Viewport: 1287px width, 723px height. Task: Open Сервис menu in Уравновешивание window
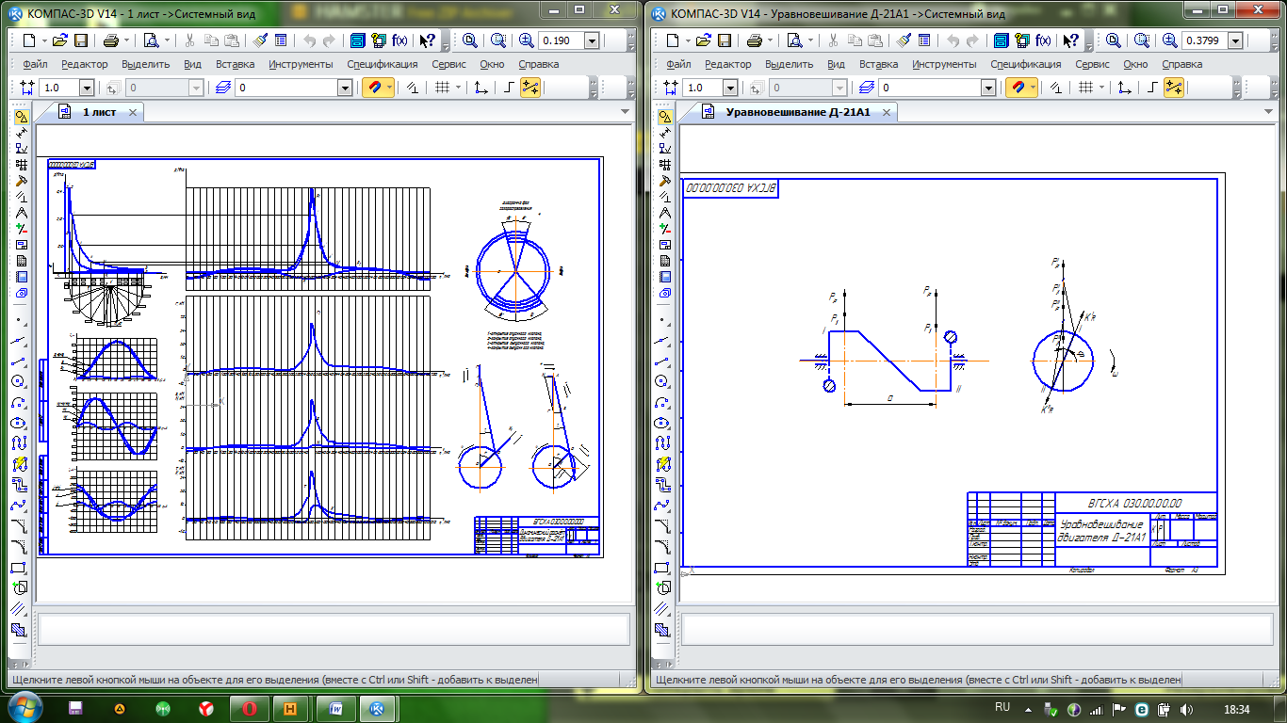pyautogui.click(x=1093, y=64)
